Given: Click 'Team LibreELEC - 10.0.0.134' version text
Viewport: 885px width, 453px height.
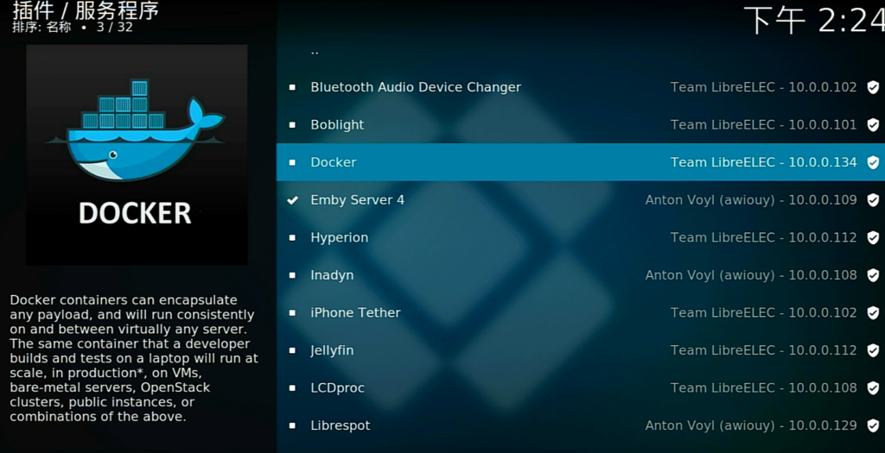Looking at the screenshot, I should pyautogui.click(x=764, y=162).
